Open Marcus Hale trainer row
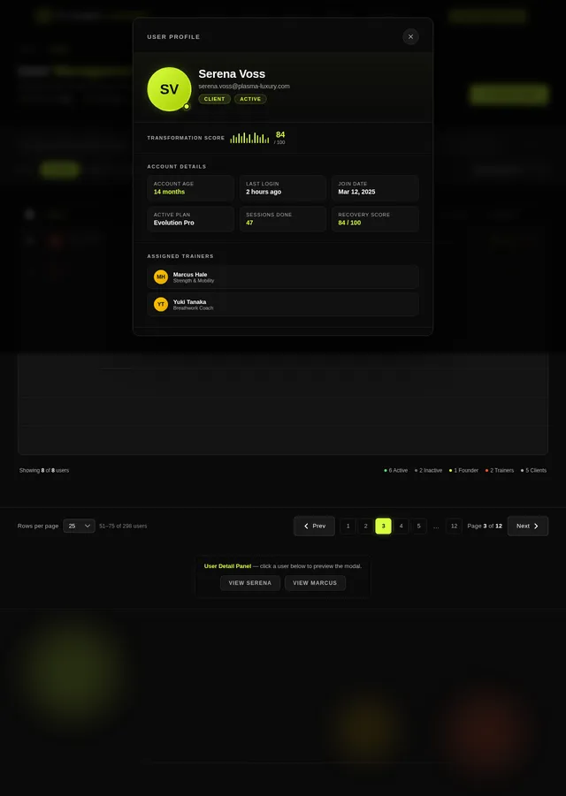The image size is (566, 796). (x=283, y=277)
